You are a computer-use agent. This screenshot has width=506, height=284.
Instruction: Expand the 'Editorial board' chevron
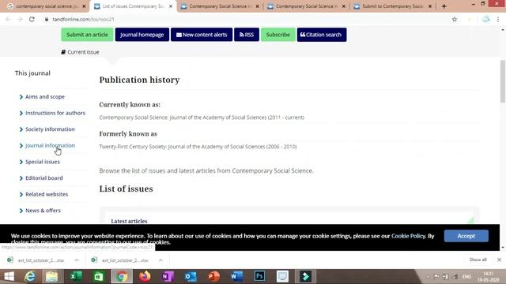click(x=21, y=178)
